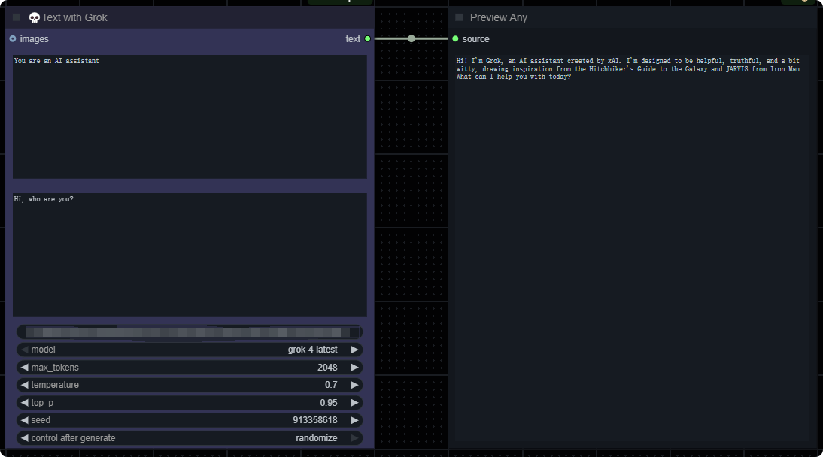Switch to the previous model with the left arrow
Screen dimensions: 823x457
[24, 350]
